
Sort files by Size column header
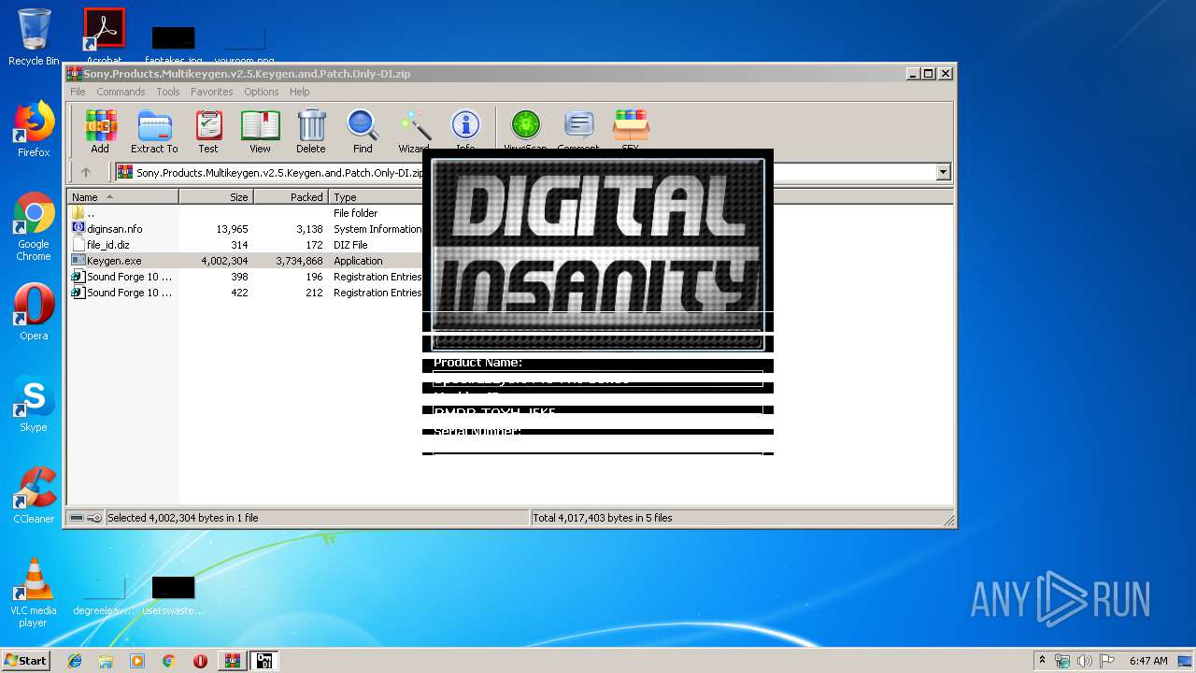tap(216, 197)
